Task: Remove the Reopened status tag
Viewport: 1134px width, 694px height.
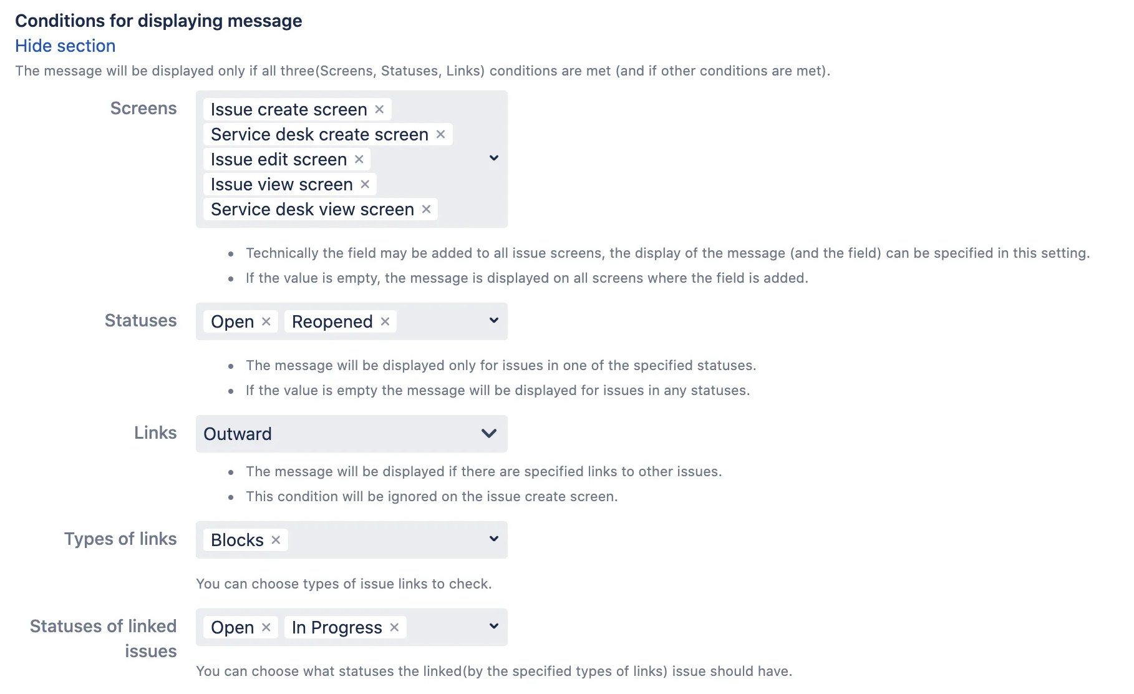Action: 385,321
